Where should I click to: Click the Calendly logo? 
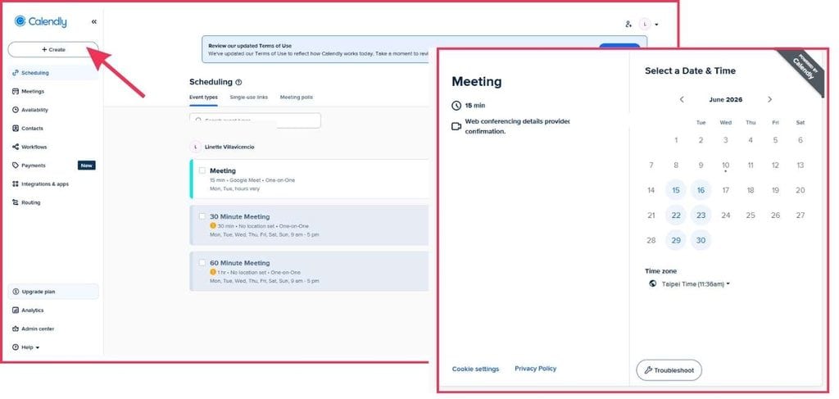tap(41, 21)
